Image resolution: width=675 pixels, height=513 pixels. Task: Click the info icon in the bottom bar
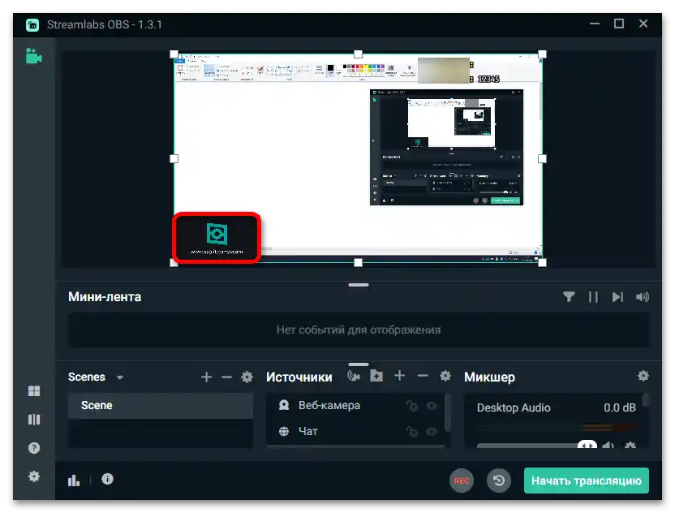[x=107, y=479]
